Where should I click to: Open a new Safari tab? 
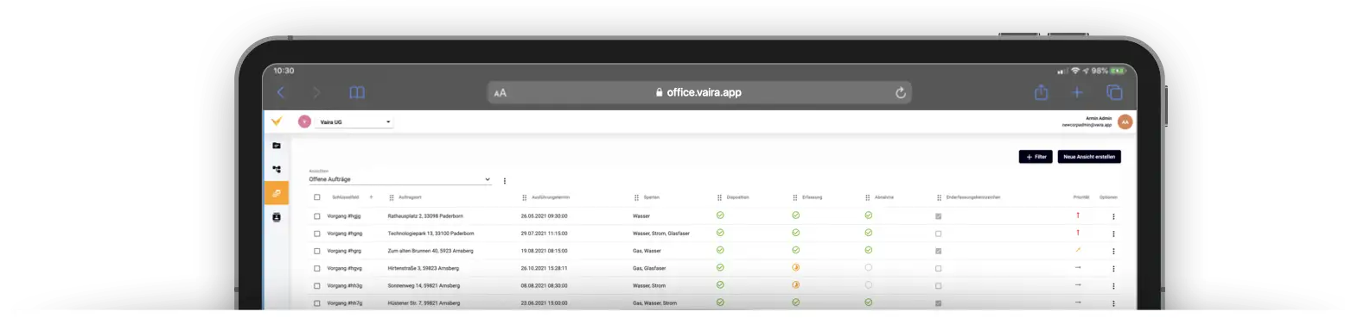click(x=1077, y=92)
